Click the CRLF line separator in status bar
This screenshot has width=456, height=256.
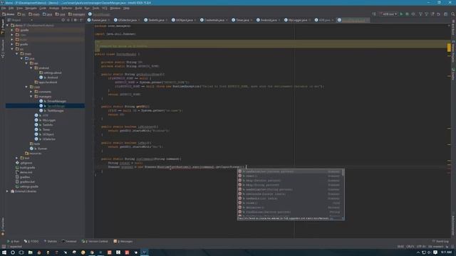410,247
